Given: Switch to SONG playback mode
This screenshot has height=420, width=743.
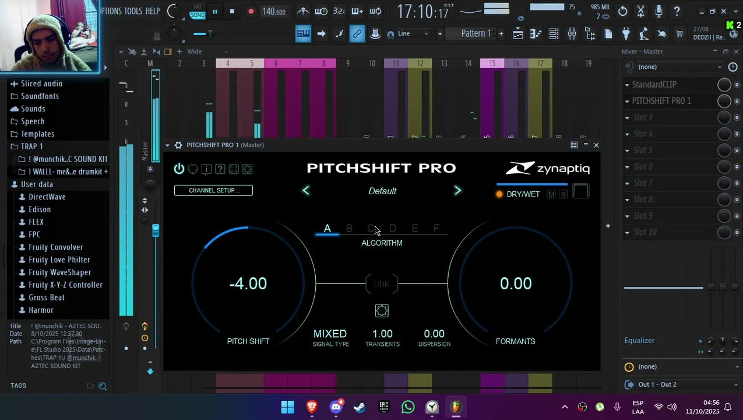Looking at the screenshot, I should pos(198,15).
